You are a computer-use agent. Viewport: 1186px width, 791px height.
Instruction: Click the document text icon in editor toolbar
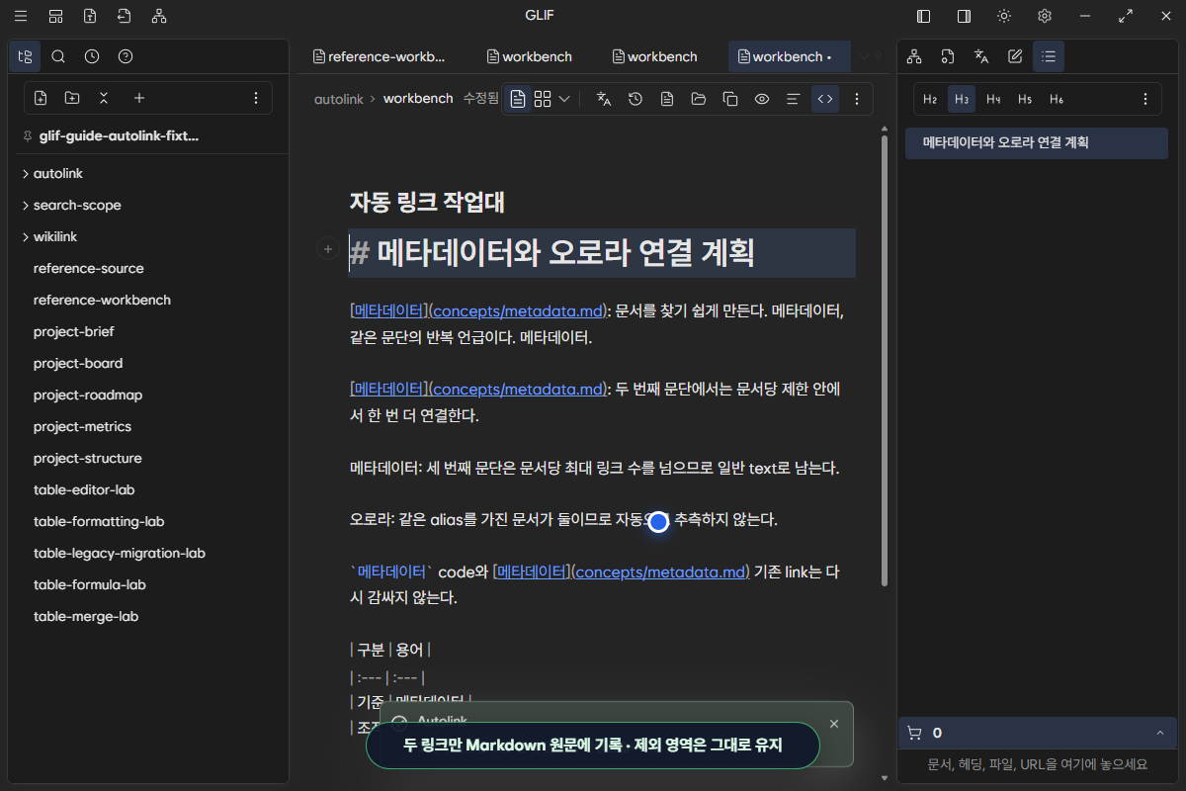point(667,99)
